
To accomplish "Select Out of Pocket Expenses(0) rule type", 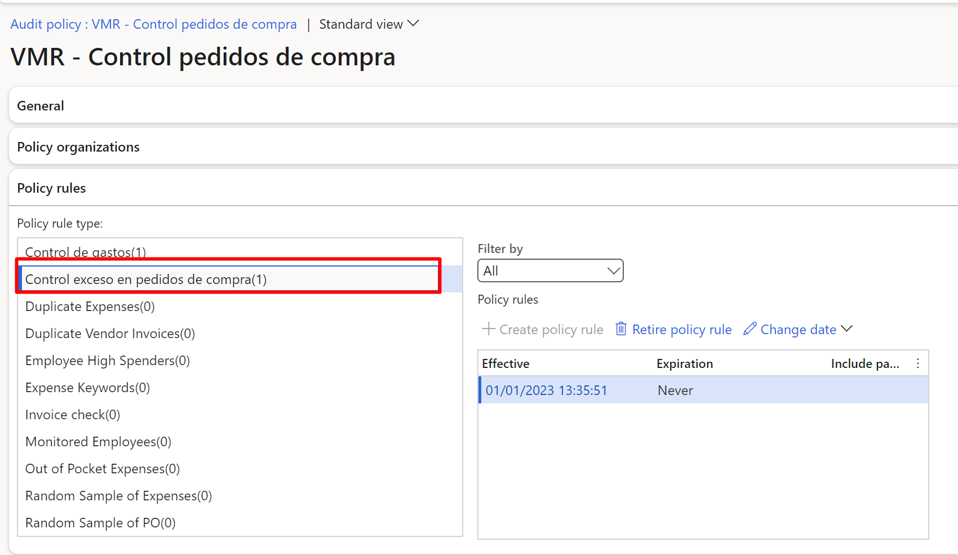I will click(241, 468).
